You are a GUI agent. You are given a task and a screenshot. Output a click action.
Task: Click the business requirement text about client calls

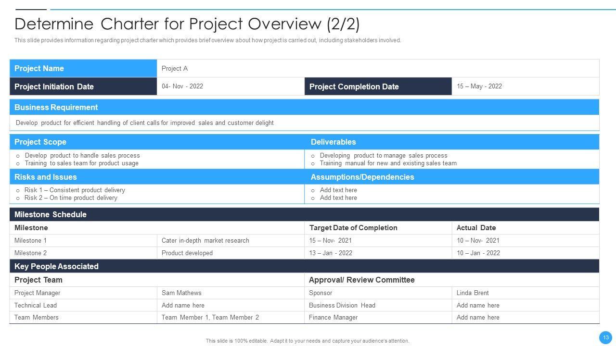(x=145, y=123)
